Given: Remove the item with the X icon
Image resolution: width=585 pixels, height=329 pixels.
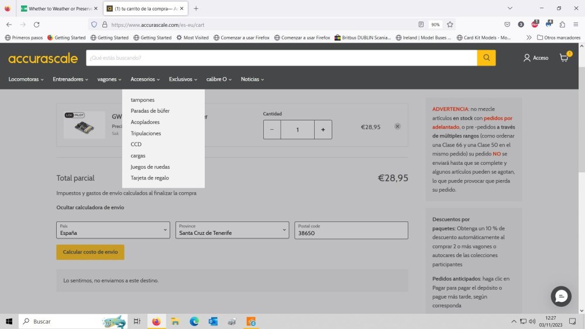Looking at the screenshot, I should (397, 126).
